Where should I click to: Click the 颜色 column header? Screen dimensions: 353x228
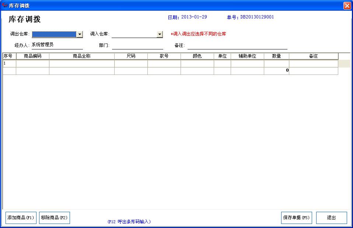(197, 56)
